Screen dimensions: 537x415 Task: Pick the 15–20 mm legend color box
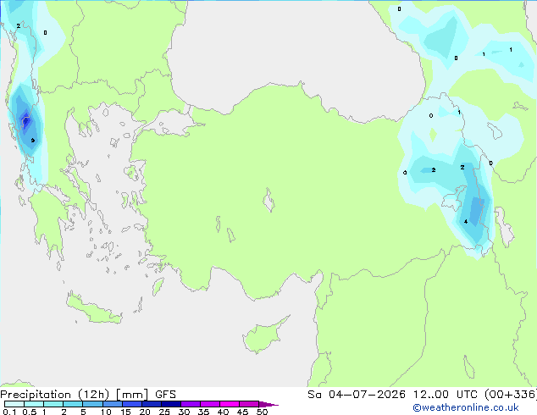coord(132,404)
